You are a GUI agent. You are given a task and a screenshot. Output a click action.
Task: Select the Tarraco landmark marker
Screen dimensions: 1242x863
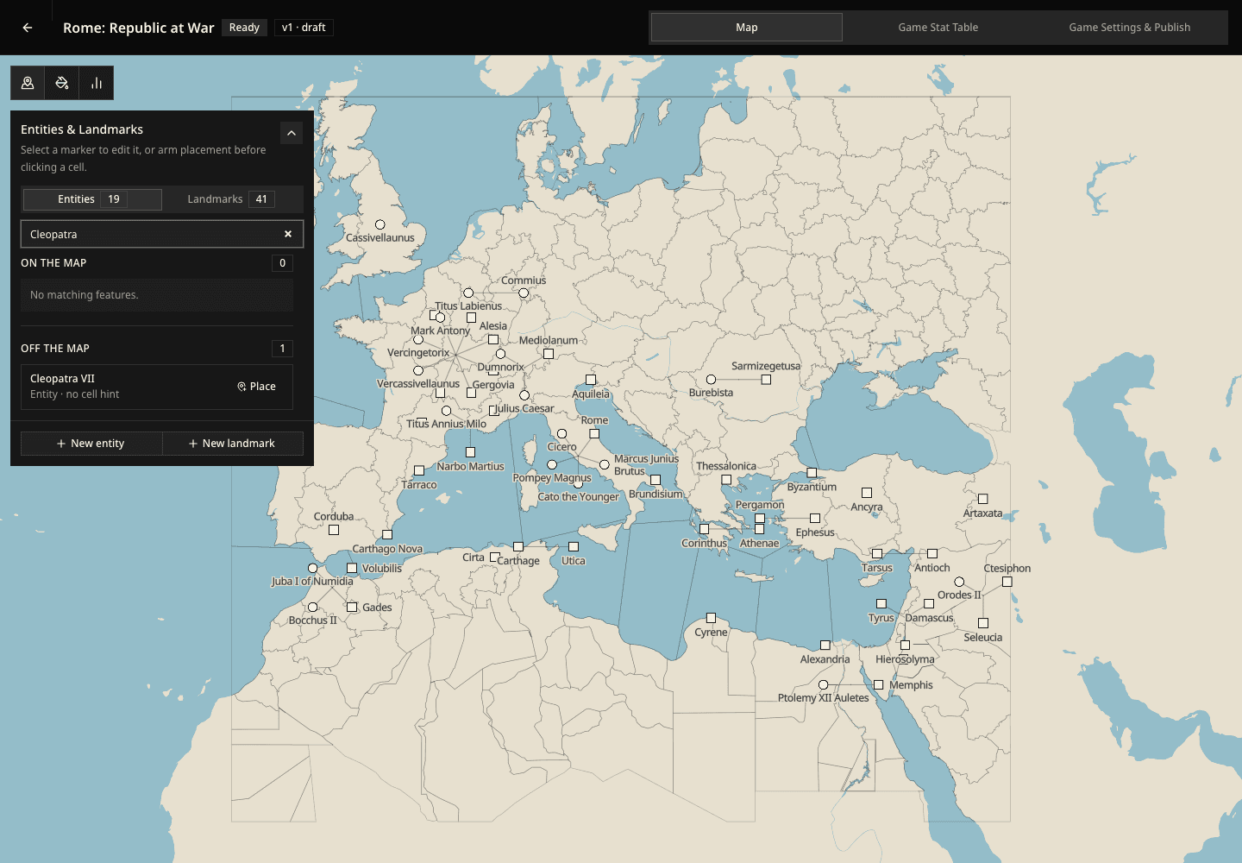pos(419,471)
